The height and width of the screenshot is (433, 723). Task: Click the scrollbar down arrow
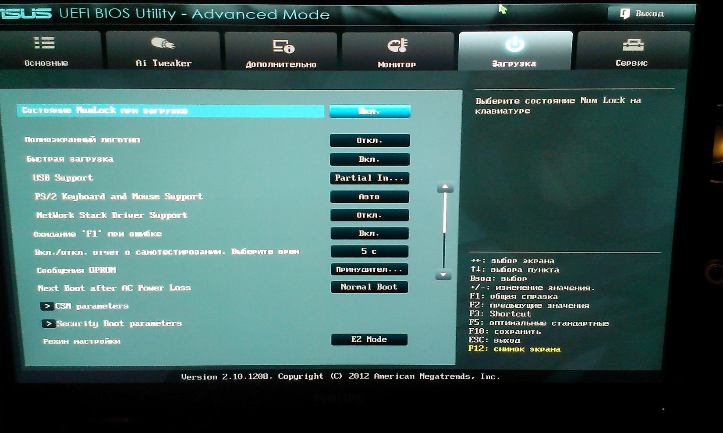[x=443, y=275]
